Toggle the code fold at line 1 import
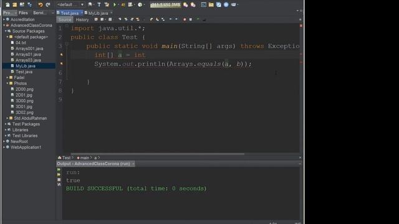The height and width of the screenshot is (224, 399). [67, 26]
